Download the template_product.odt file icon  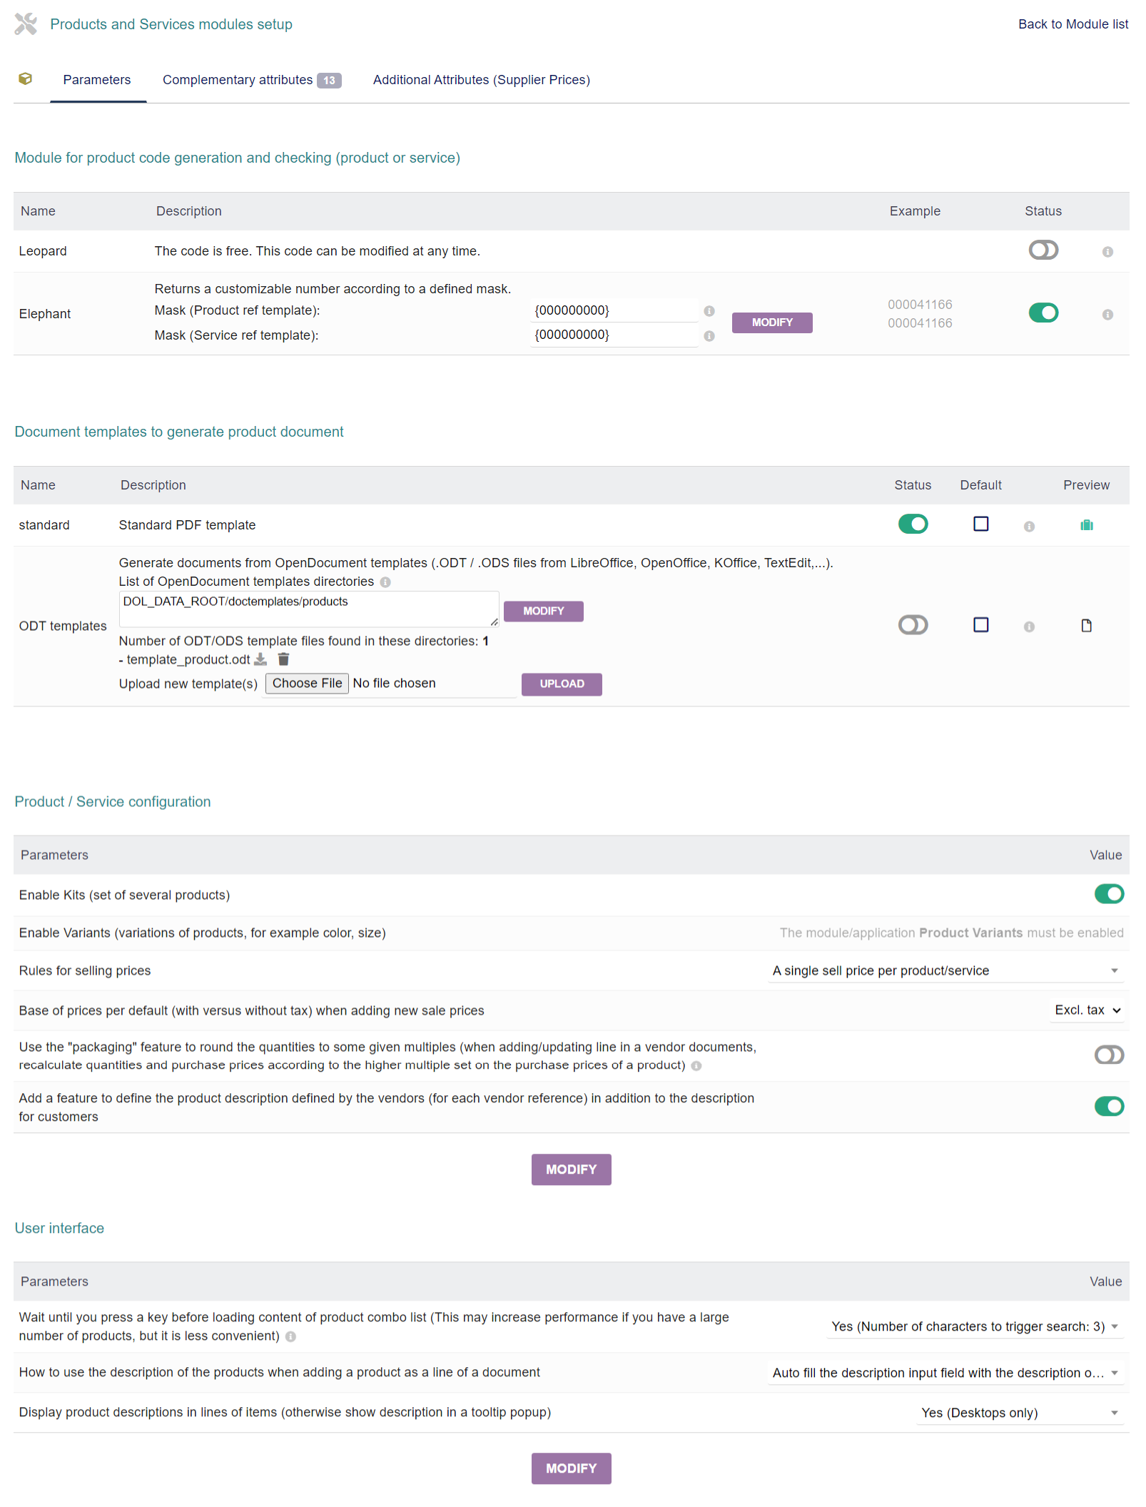(261, 659)
